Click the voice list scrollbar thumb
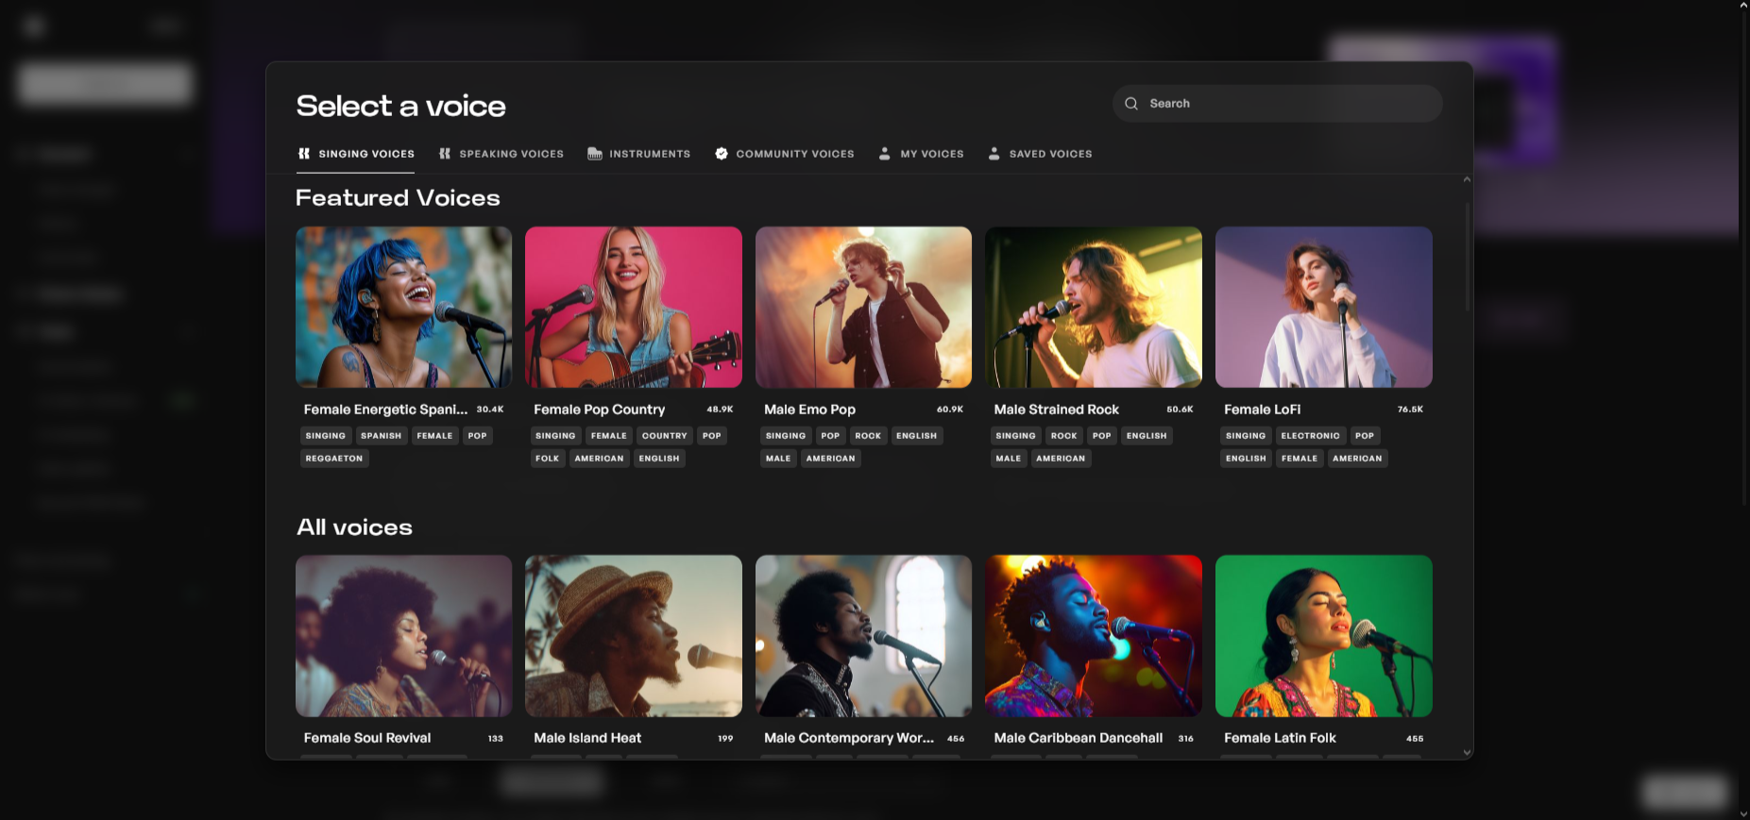1750x820 pixels. [x=1467, y=257]
